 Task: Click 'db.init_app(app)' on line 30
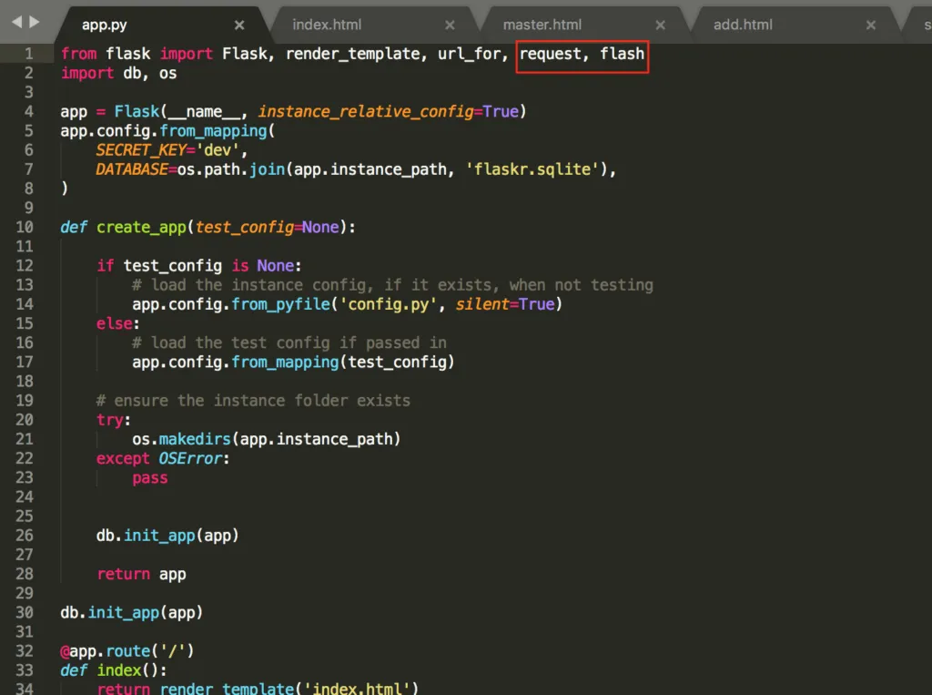pos(131,613)
